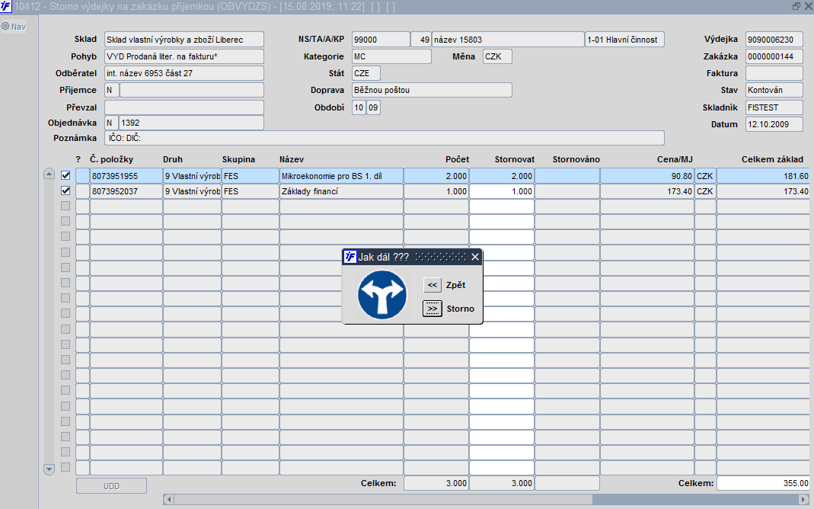Screen dimensions: 814x509
Task: Click the Období year field 09
Action: pyautogui.click(x=373, y=107)
